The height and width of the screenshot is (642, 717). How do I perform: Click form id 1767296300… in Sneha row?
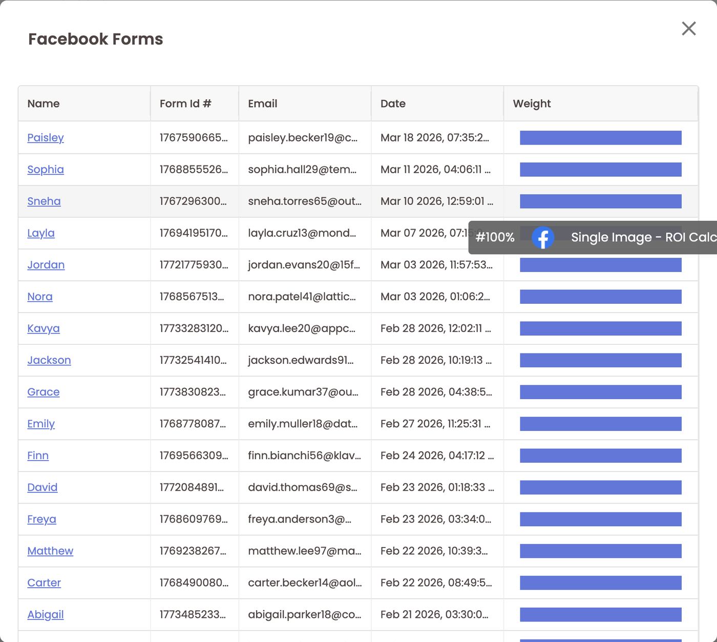point(193,201)
